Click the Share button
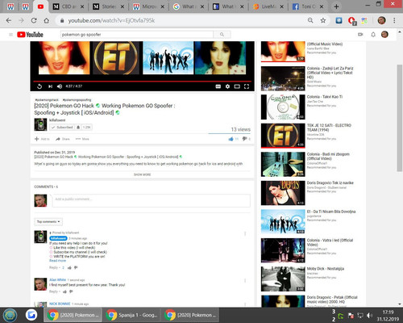The image size is (403, 323). (63, 139)
